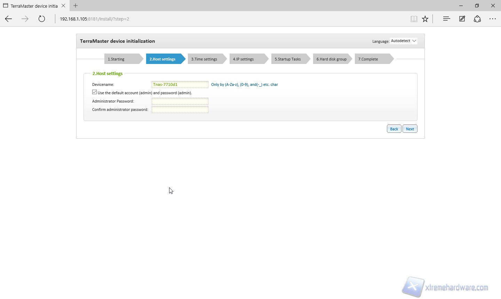Click the Favorites star icon
501x299 pixels.
(425, 19)
